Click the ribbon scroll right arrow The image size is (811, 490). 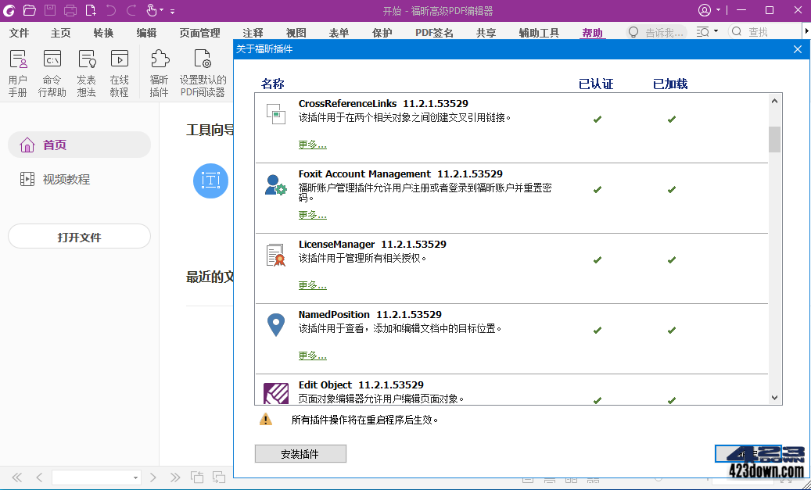[x=806, y=32]
